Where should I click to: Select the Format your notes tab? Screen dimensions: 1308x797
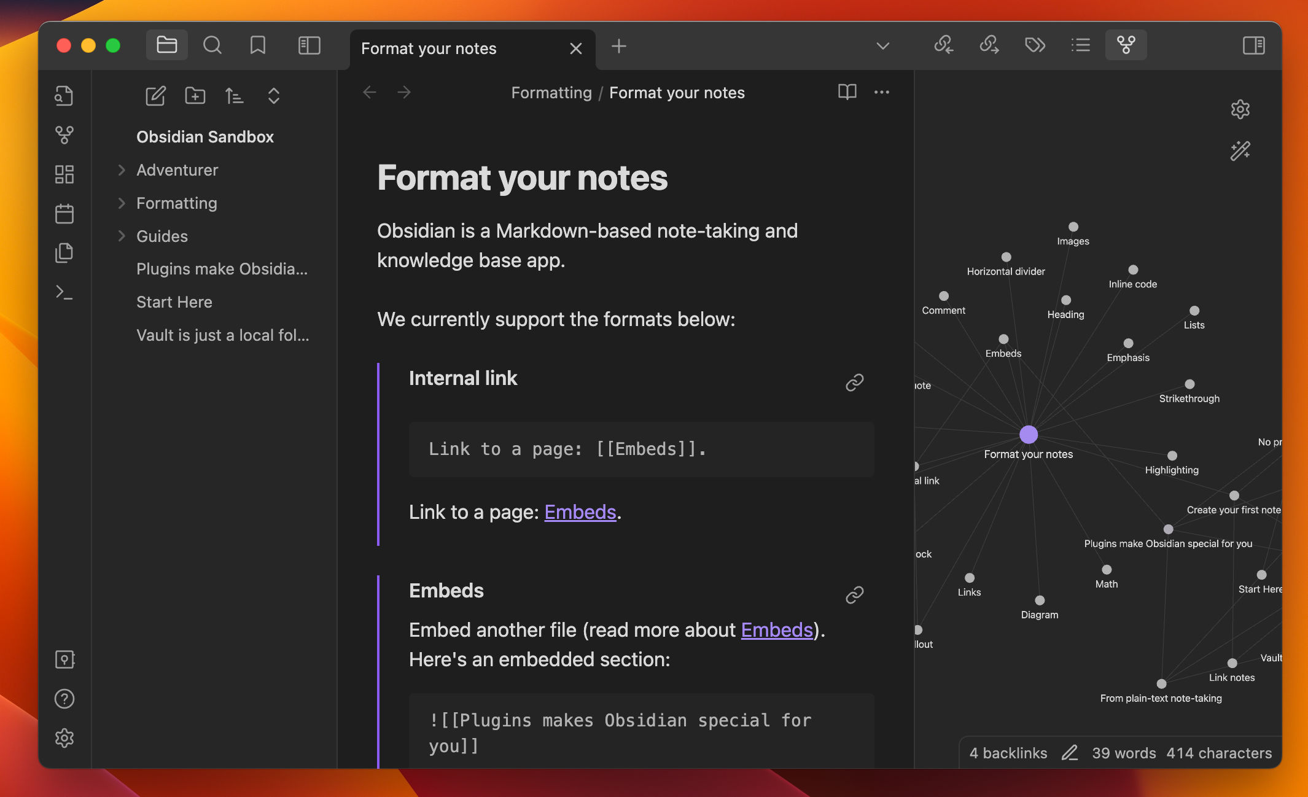429,49
